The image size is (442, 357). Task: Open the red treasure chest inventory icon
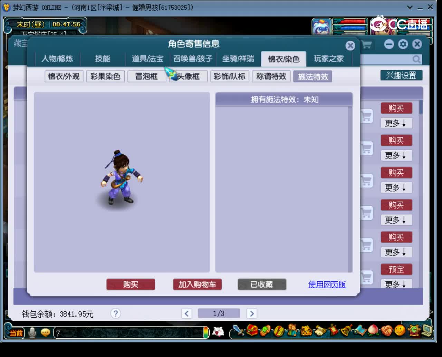[252, 331]
